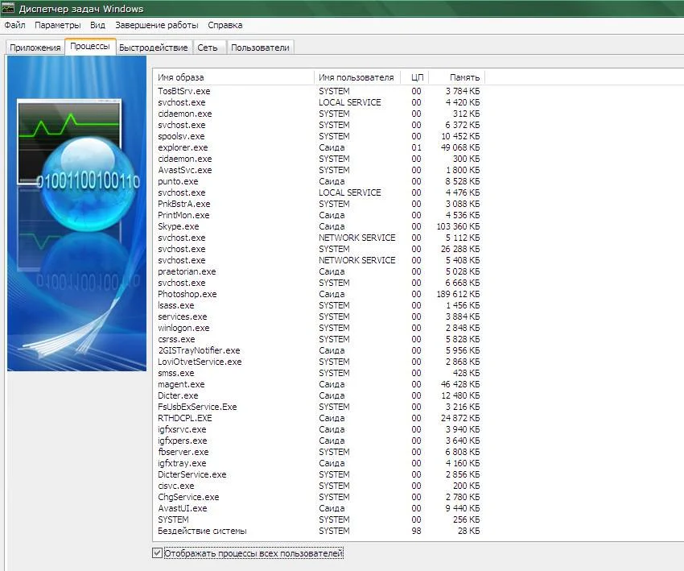Image resolution: width=684 pixels, height=571 pixels.
Task: Open the Файл menu
Action: [x=14, y=25]
